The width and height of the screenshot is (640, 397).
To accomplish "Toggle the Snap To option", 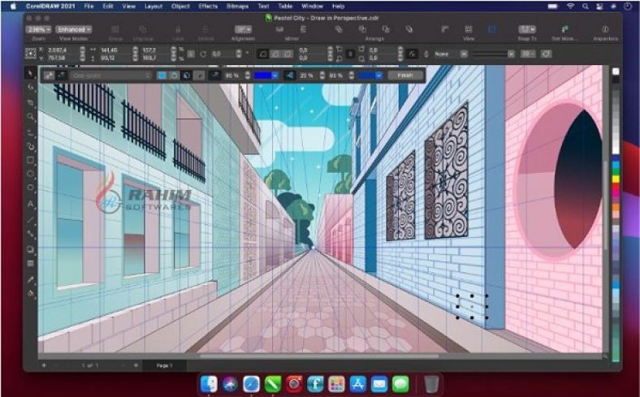I will 526,30.
